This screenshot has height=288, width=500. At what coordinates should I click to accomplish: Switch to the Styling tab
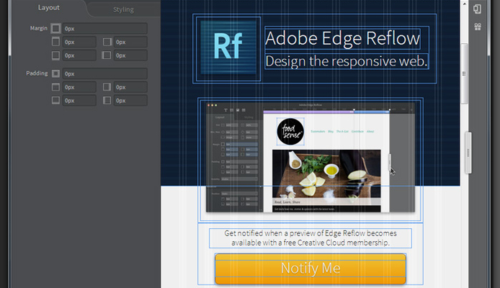tap(123, 9)
